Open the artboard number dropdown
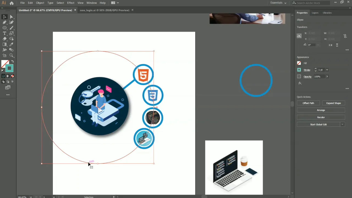352x198 pixels. (54, 197)
